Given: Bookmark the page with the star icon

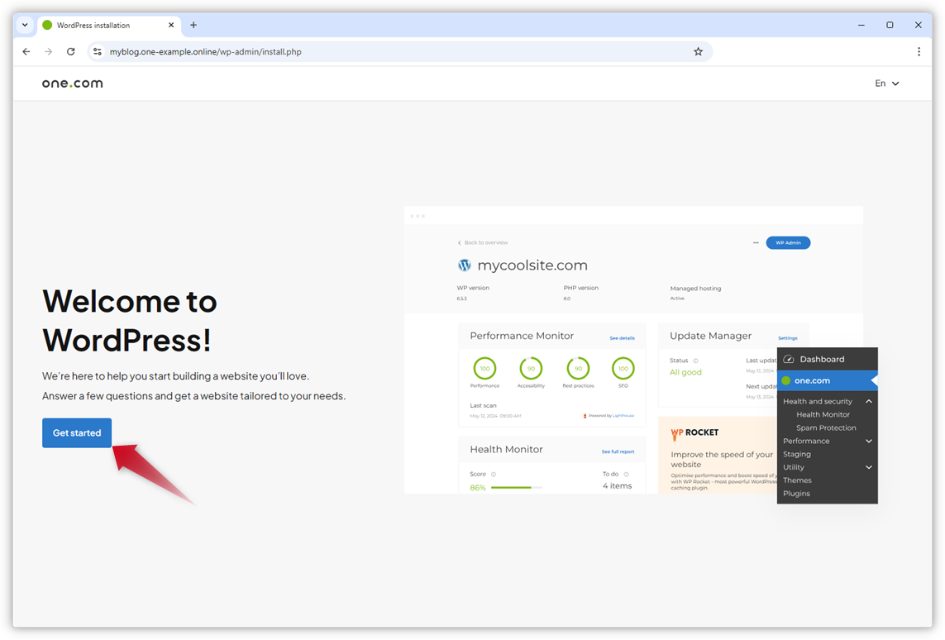Looking at the screenshot, I should click(x=699, y=51).
